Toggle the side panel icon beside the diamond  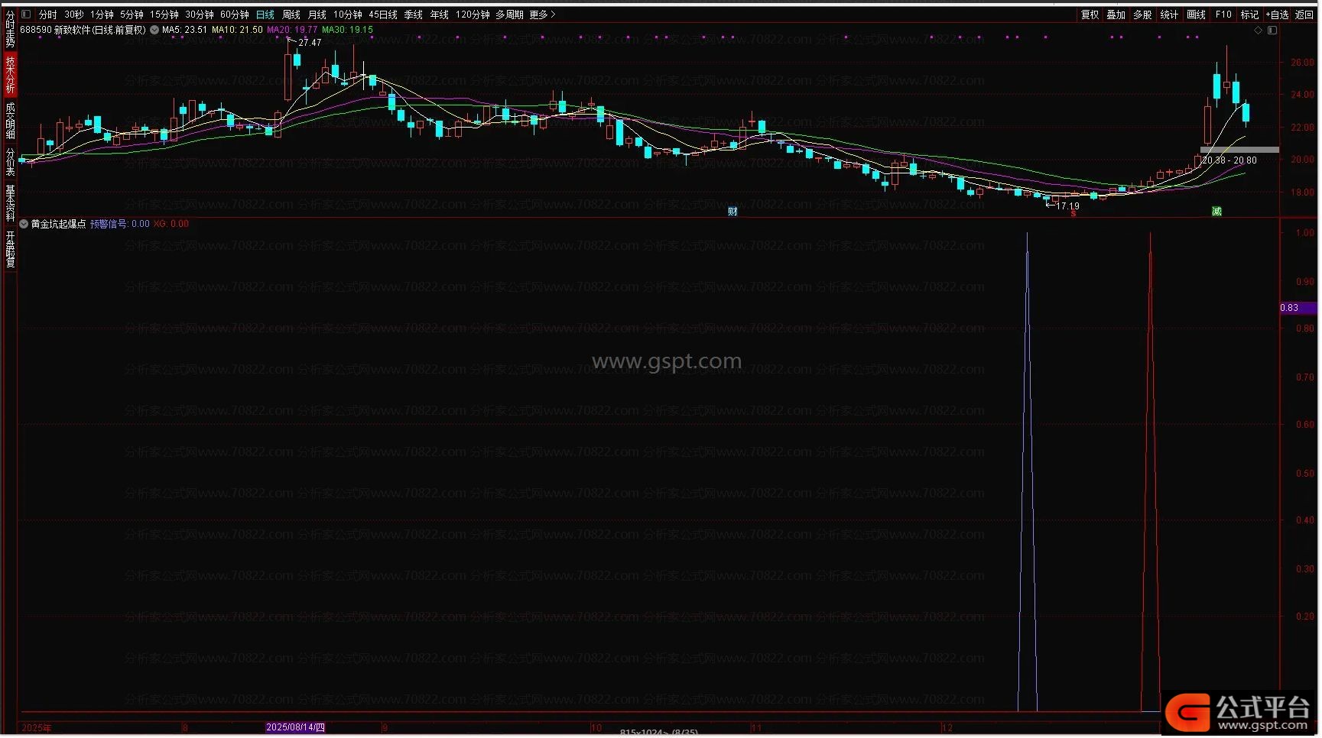pyautogui.click(x=1272, y=31)
